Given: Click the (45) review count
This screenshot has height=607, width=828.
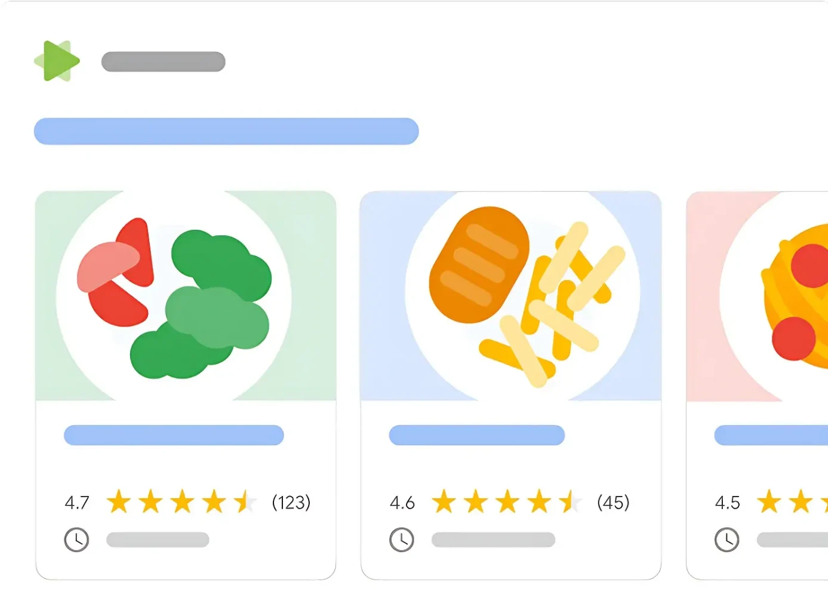Looking at the screenshot, I should pyautogui.click(x=613, y=503).
